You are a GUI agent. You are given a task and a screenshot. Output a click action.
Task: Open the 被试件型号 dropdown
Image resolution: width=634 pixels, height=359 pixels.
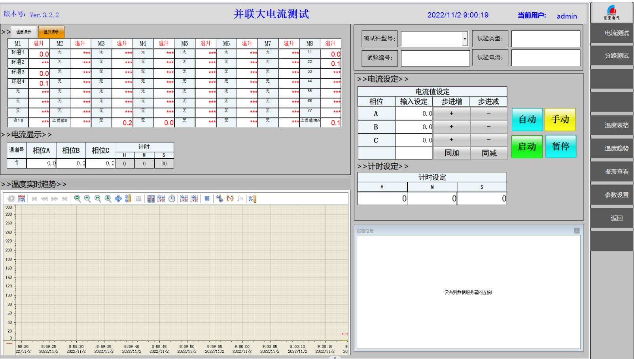tap(465, 39)
